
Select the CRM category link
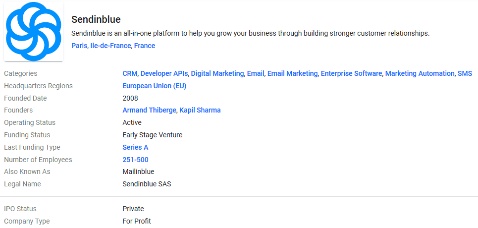(130, 73)
